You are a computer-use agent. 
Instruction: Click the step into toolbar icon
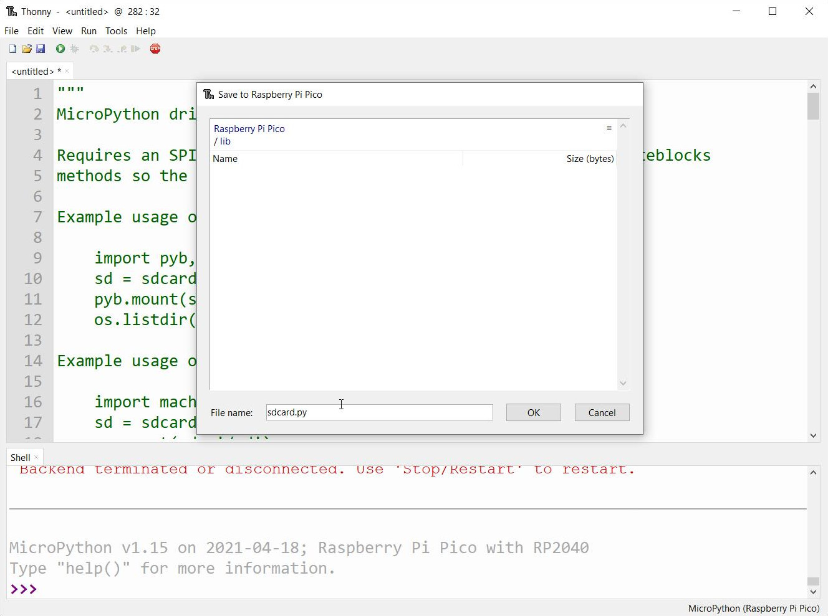pos(107,49)
